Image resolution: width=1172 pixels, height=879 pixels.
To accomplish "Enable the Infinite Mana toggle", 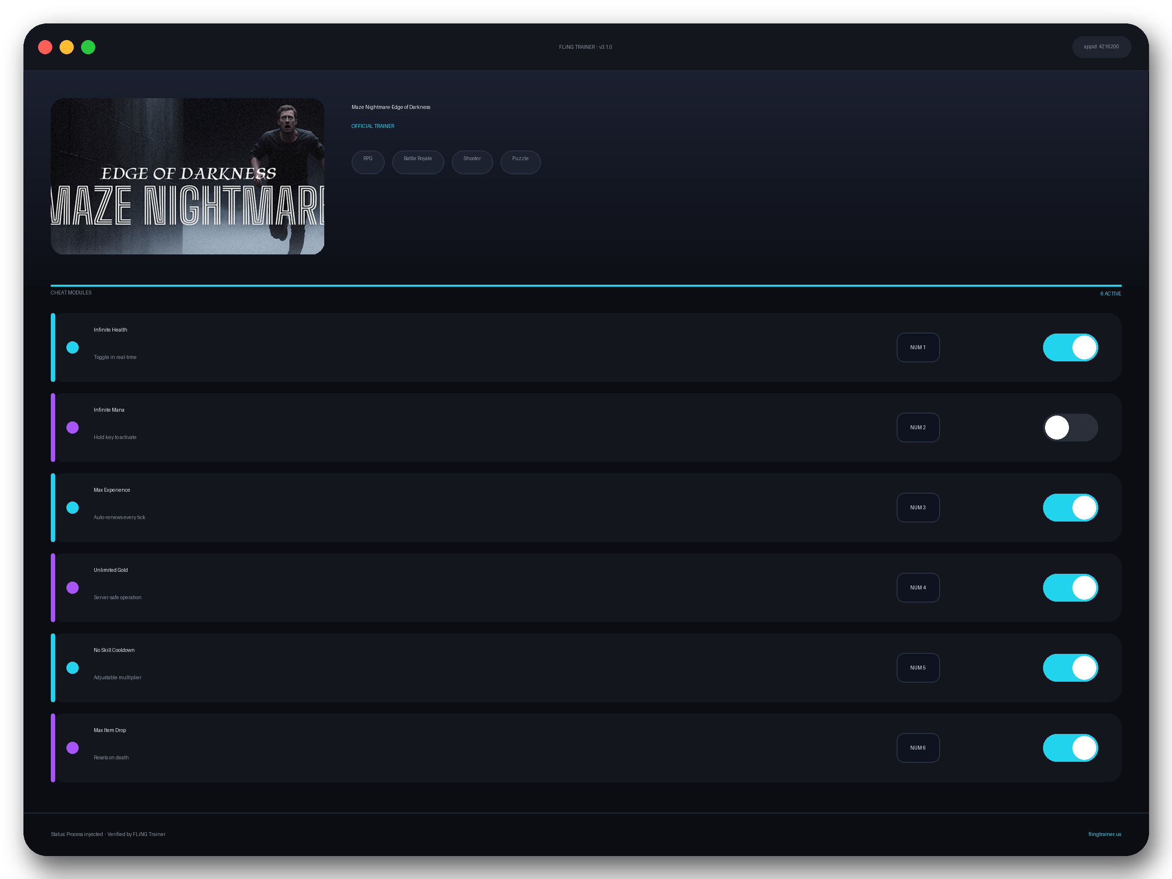I will click(x=1070, y=428).
